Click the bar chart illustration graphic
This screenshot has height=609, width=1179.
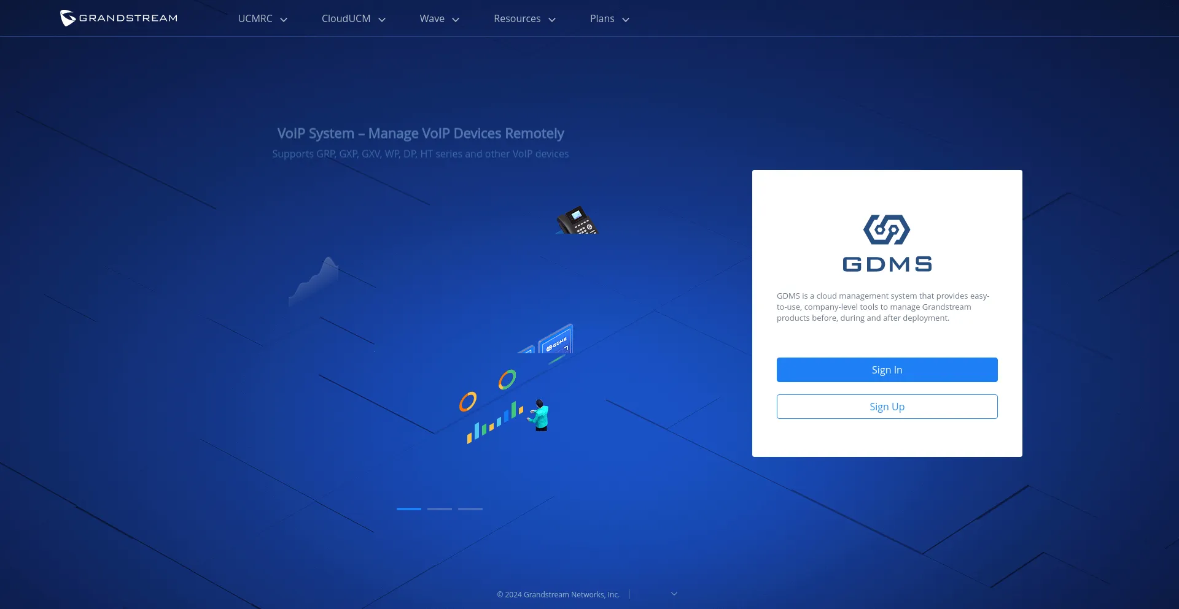(x=494, y=423)
